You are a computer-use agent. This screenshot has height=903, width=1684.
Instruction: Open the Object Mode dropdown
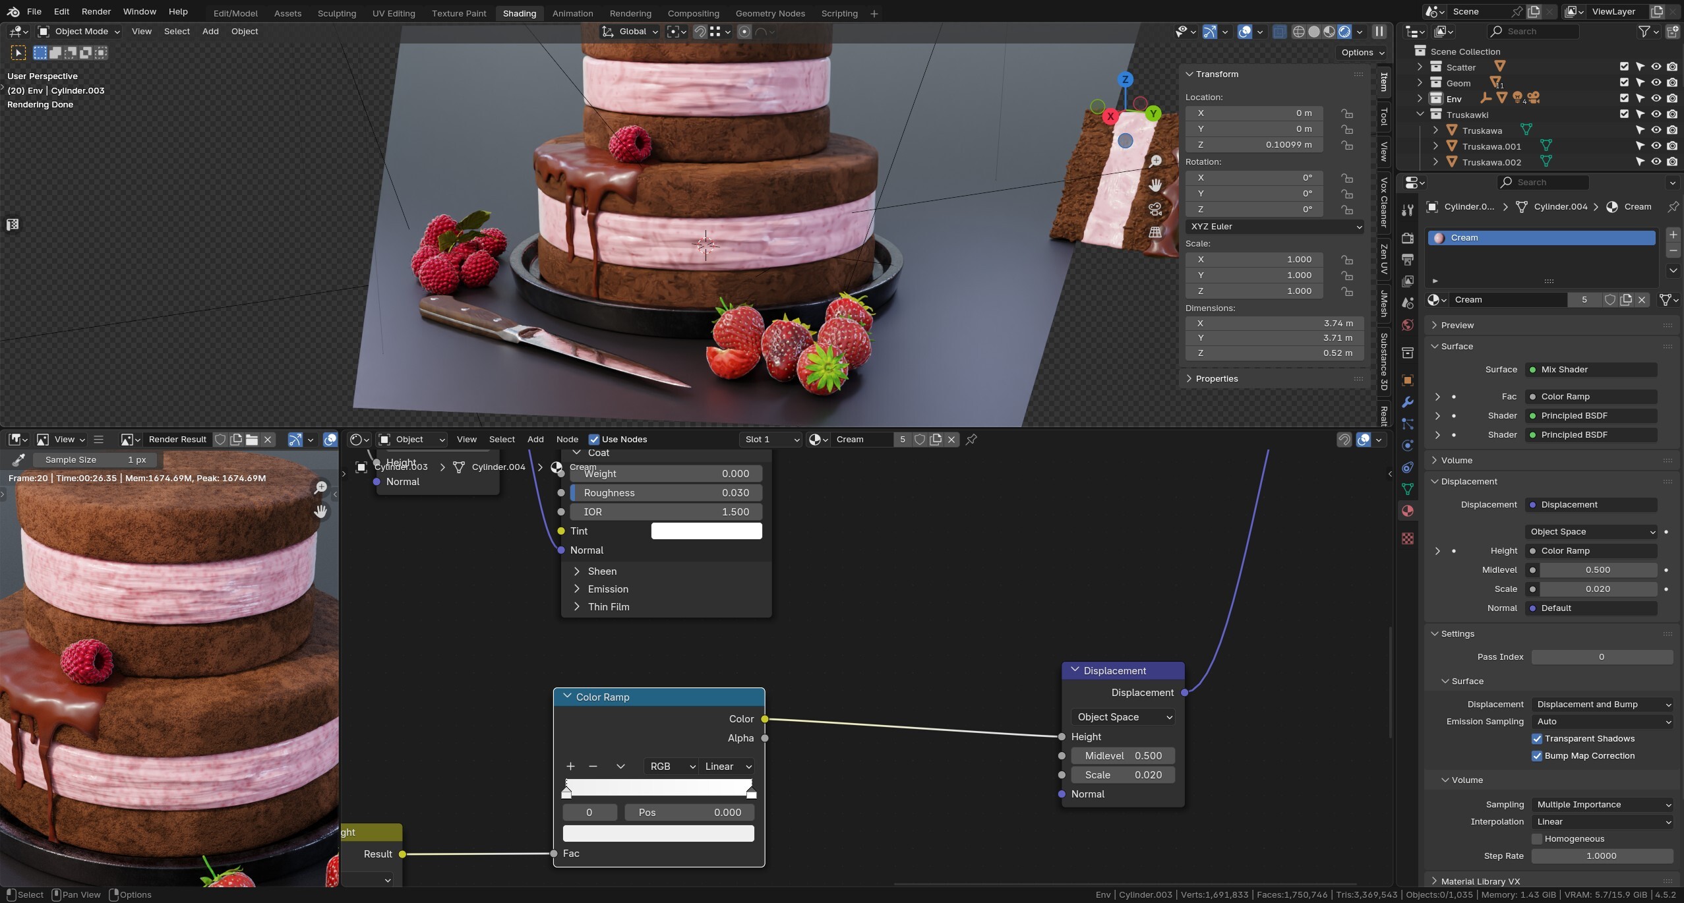(80, 32)
